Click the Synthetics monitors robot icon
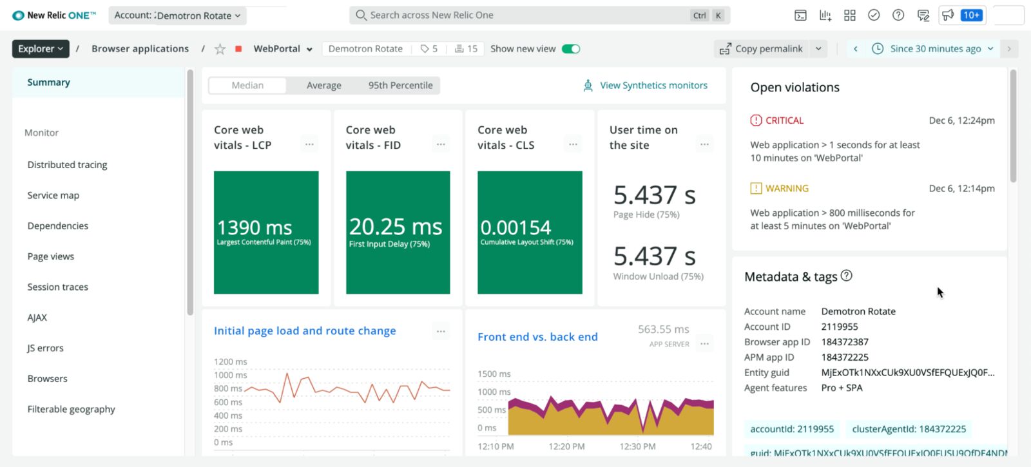The height and width of the screenshot is (467, 1031). point(588,86)
